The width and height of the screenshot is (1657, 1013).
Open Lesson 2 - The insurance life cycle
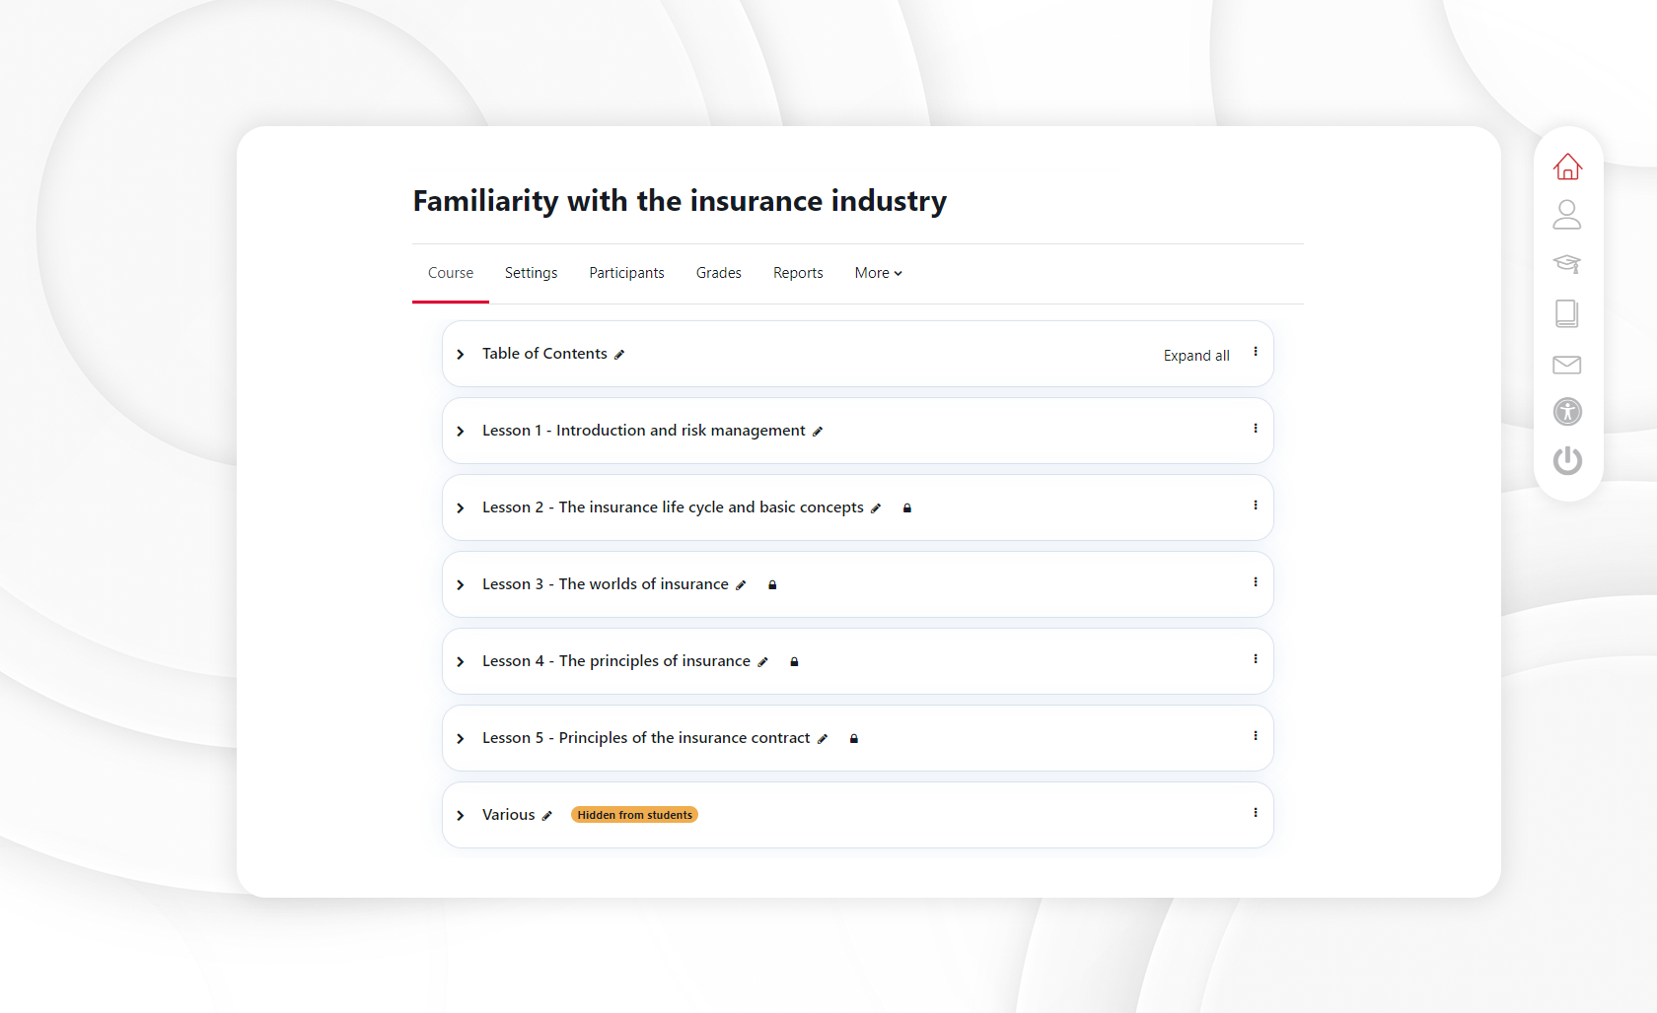tap(673, 507)
